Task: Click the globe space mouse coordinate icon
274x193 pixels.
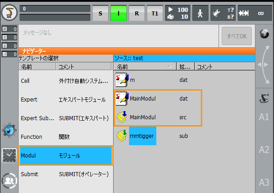Action: point(264,34)
